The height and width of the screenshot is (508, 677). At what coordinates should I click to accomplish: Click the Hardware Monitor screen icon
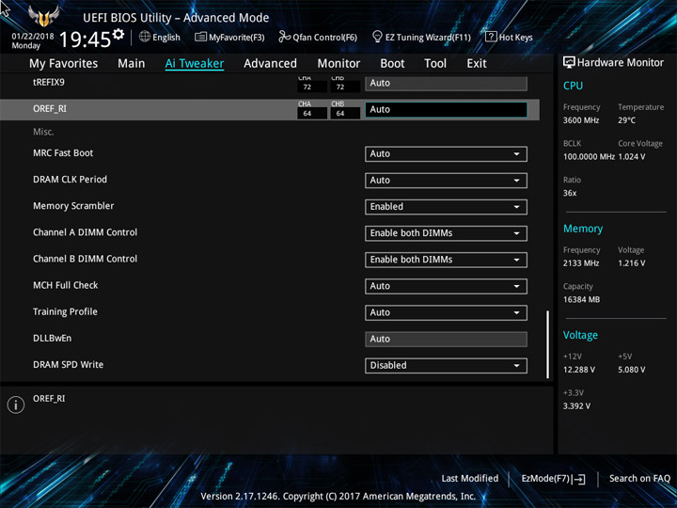pyautogui.click(x=569, y=62)
